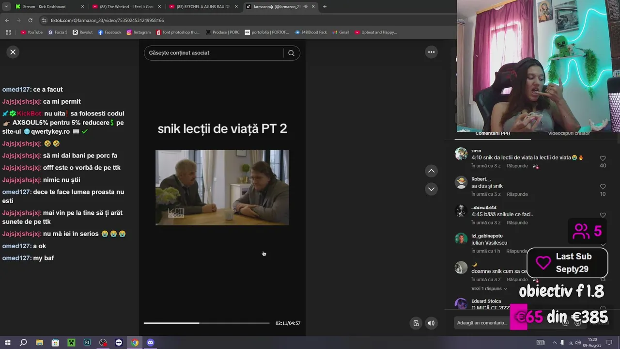Launch Minecraft from taskbar

coord(71,343)
